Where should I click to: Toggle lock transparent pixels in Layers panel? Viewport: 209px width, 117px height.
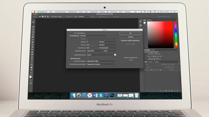click(152, 70)
